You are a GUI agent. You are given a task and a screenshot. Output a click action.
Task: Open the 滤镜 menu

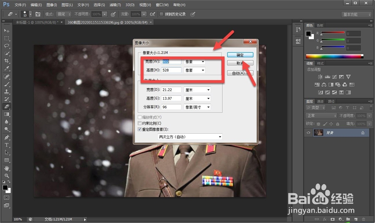coord(114,5)
